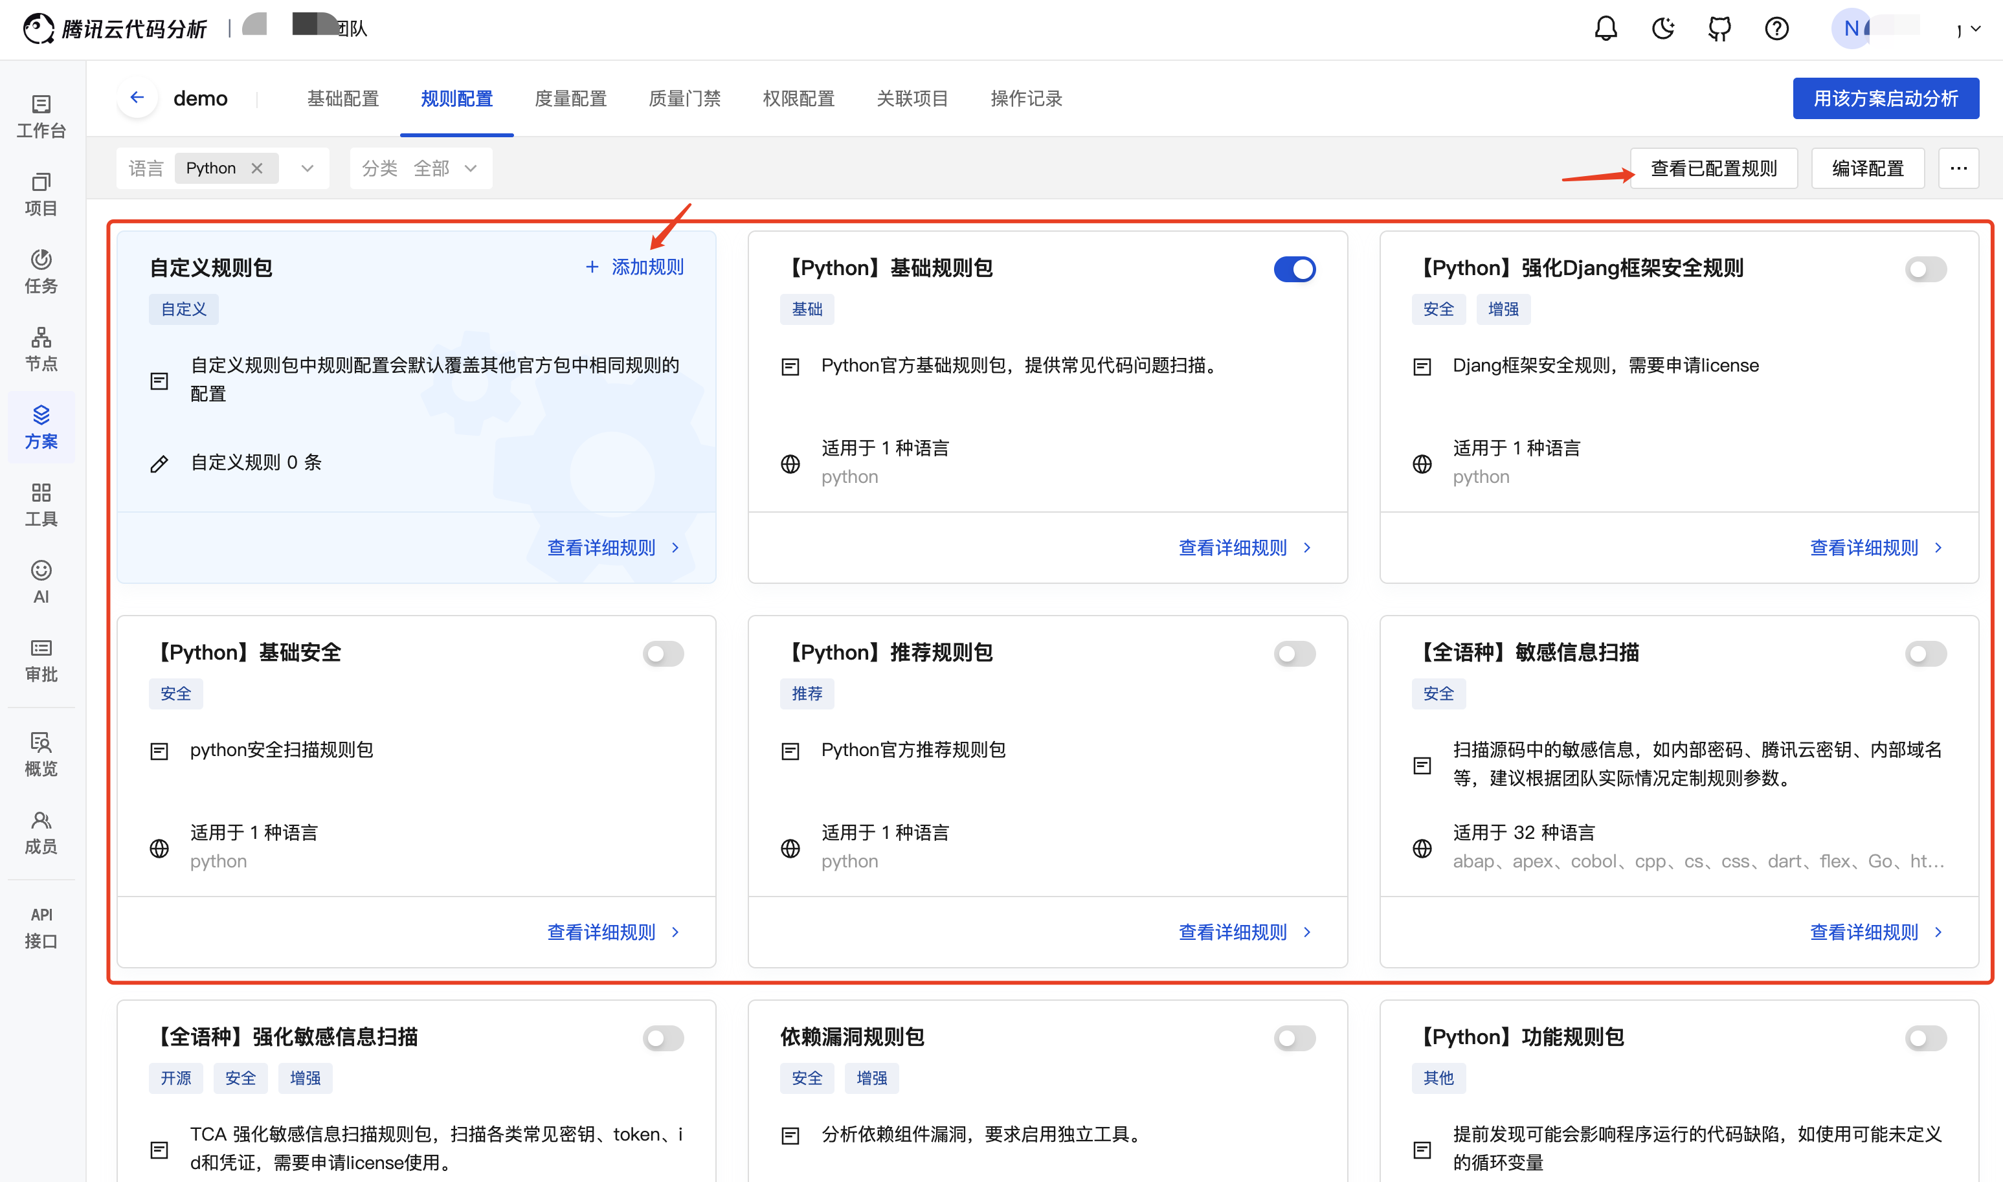Open 工具 in sidebar
2003x1182 pixels.
point(41,505)
